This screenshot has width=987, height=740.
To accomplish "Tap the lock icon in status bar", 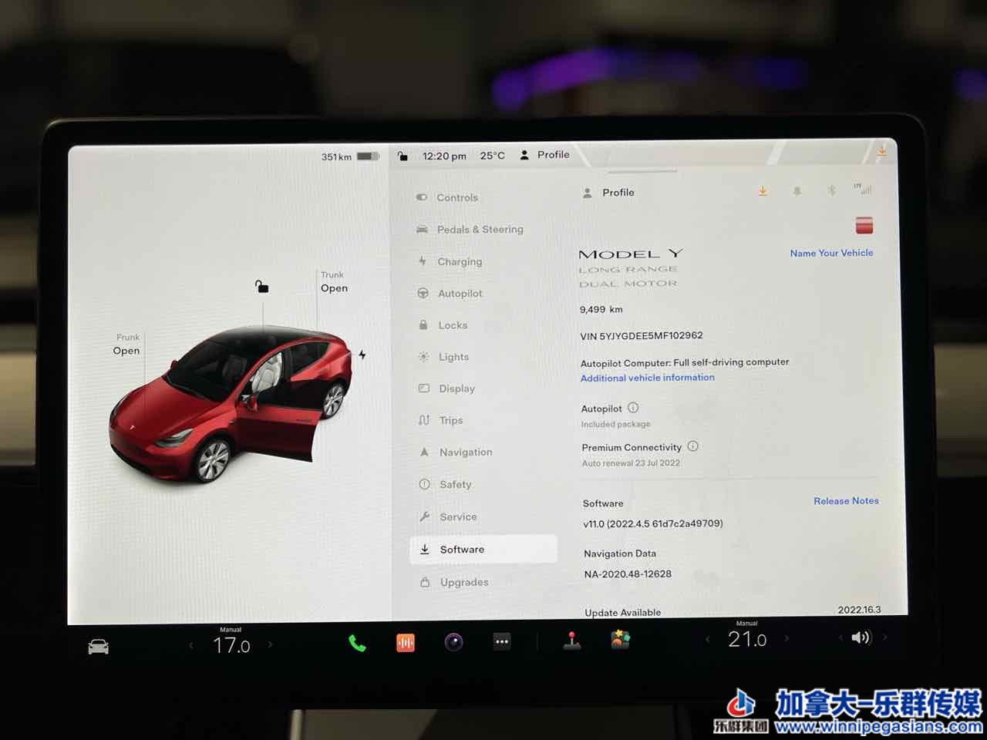I will pyautogui.click(x=403, y=156).
